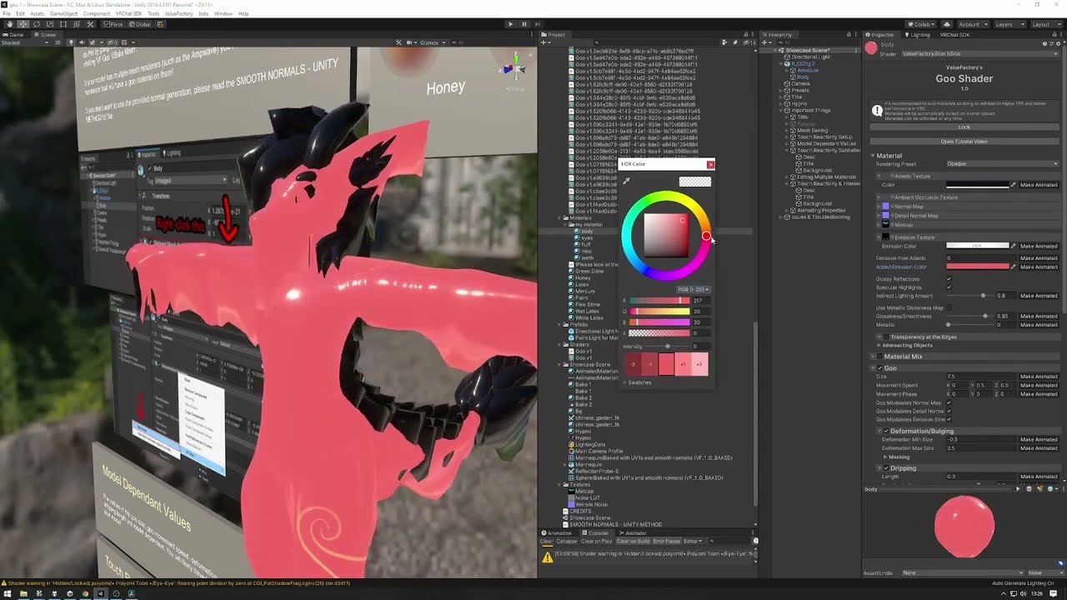Switch to the Lighting tab in Inspector
Image resolution: width=1067 pixels, height=600 pixels.
919,35
